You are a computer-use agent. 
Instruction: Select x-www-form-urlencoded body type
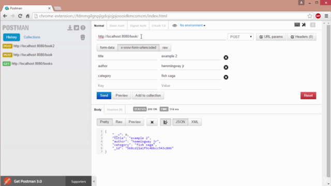139,48
